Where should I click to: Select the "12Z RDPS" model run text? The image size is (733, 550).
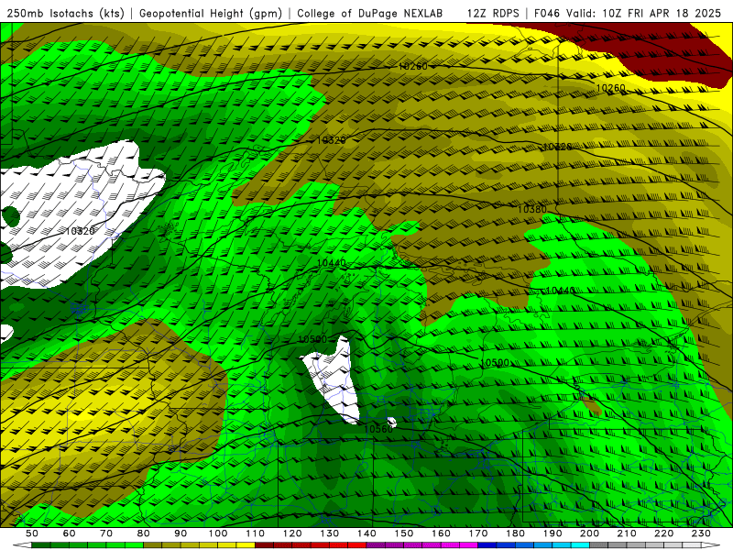tap(493, 14)
